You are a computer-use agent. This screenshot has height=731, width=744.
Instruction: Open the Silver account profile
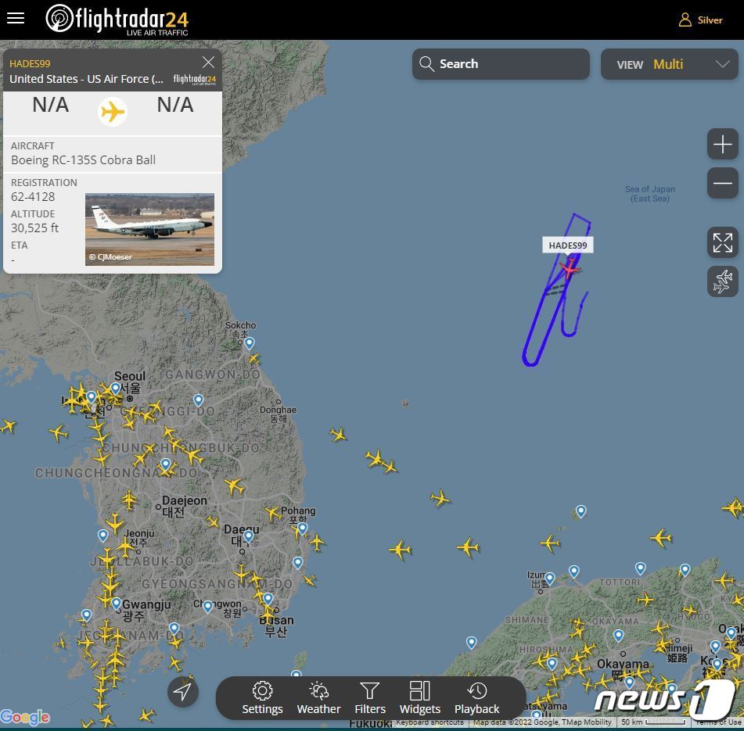pyautogui.click(x=700, y=20)
